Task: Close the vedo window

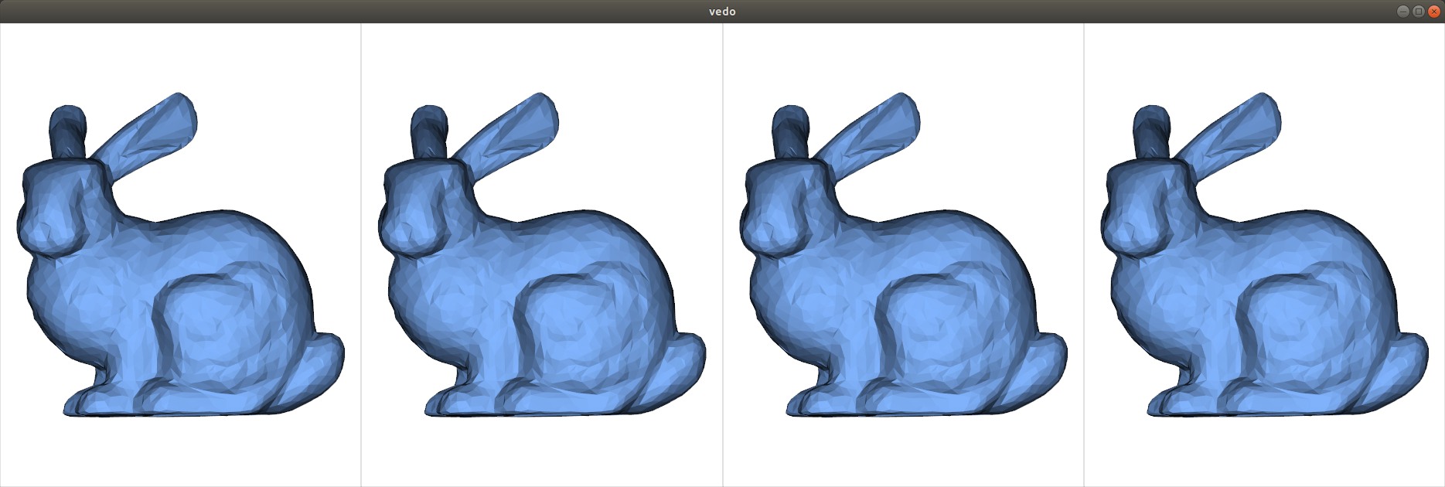Action: click(1433, 11)
